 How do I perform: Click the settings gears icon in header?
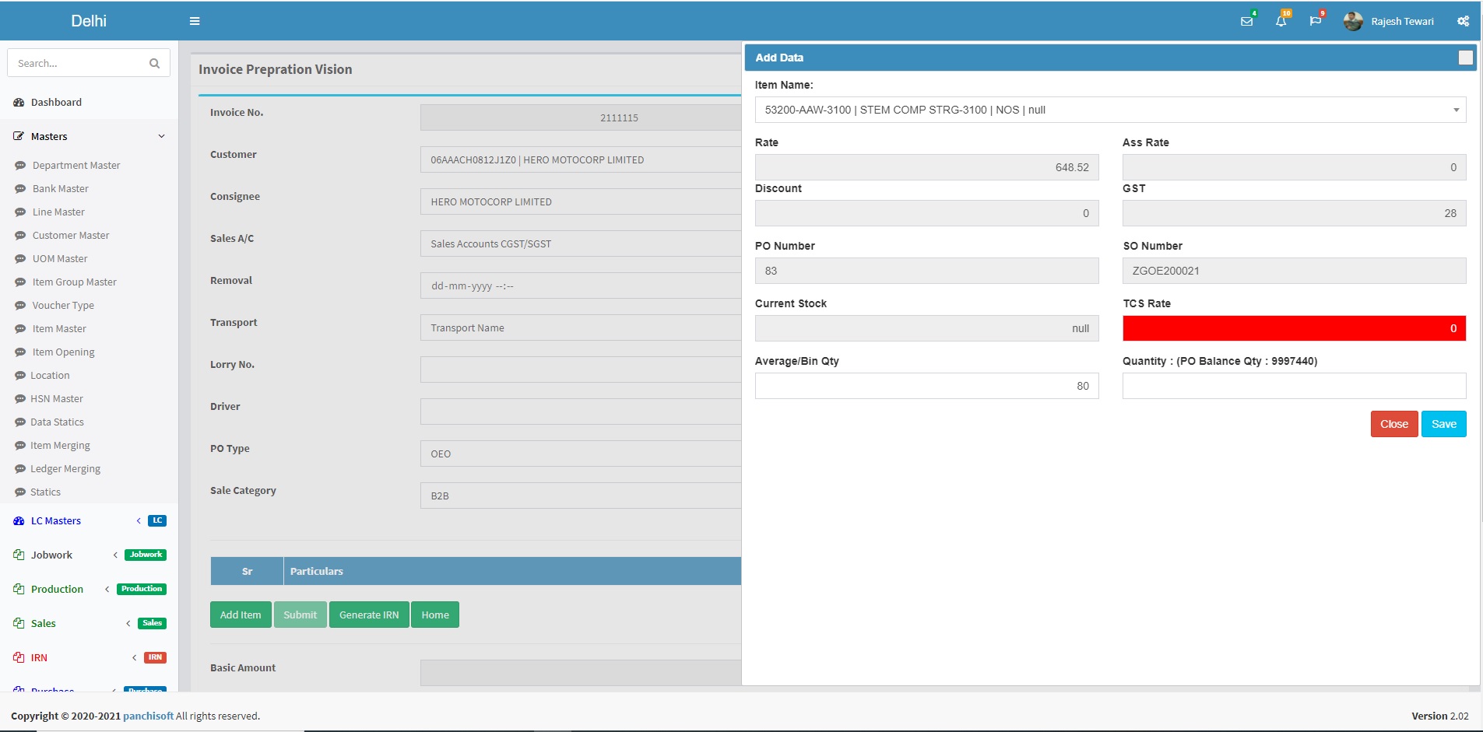pyautogui.click(x=1463, y=21)
